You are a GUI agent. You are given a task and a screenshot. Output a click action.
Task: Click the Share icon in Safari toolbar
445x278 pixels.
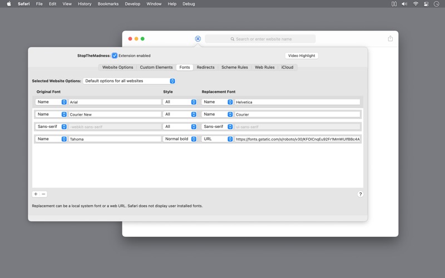390,39
